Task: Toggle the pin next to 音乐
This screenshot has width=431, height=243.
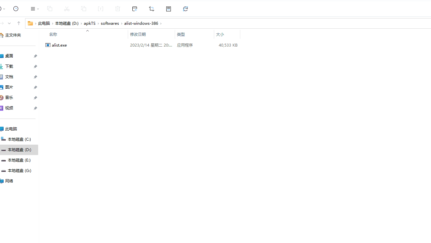Action: click(35, 97)
